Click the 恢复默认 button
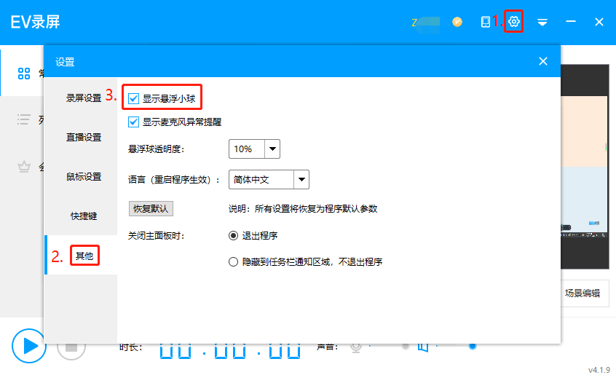The image size is (616, 375). pos(151,209)
